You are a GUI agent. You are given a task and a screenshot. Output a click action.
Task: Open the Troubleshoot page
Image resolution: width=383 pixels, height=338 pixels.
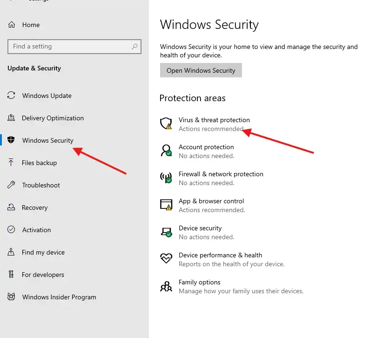click(x=41, y=185)
